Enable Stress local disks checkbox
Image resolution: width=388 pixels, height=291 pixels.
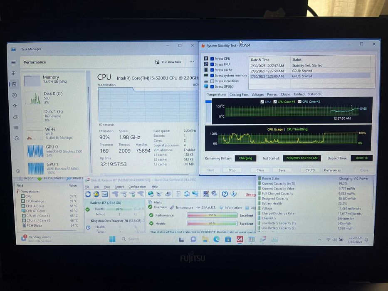click(x=212, y=81)
